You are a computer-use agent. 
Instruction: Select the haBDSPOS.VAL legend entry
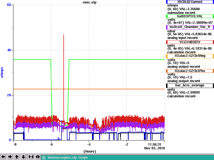point(190,16)
